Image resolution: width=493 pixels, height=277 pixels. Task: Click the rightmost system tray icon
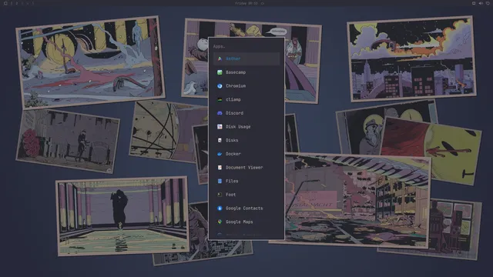[488, 3]
